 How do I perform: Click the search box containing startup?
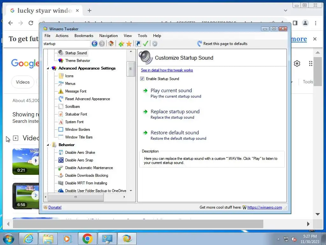coord(67,44)
